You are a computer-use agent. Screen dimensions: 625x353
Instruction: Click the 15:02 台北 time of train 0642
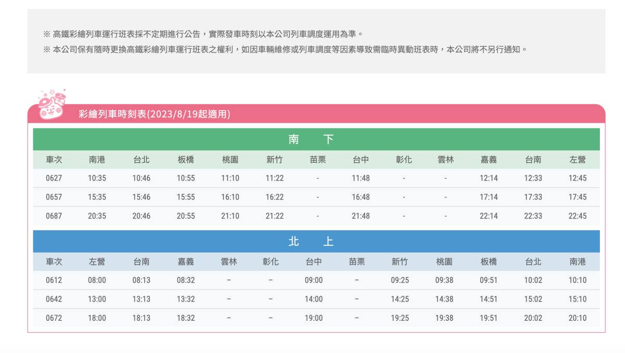(x=533, y=299)
